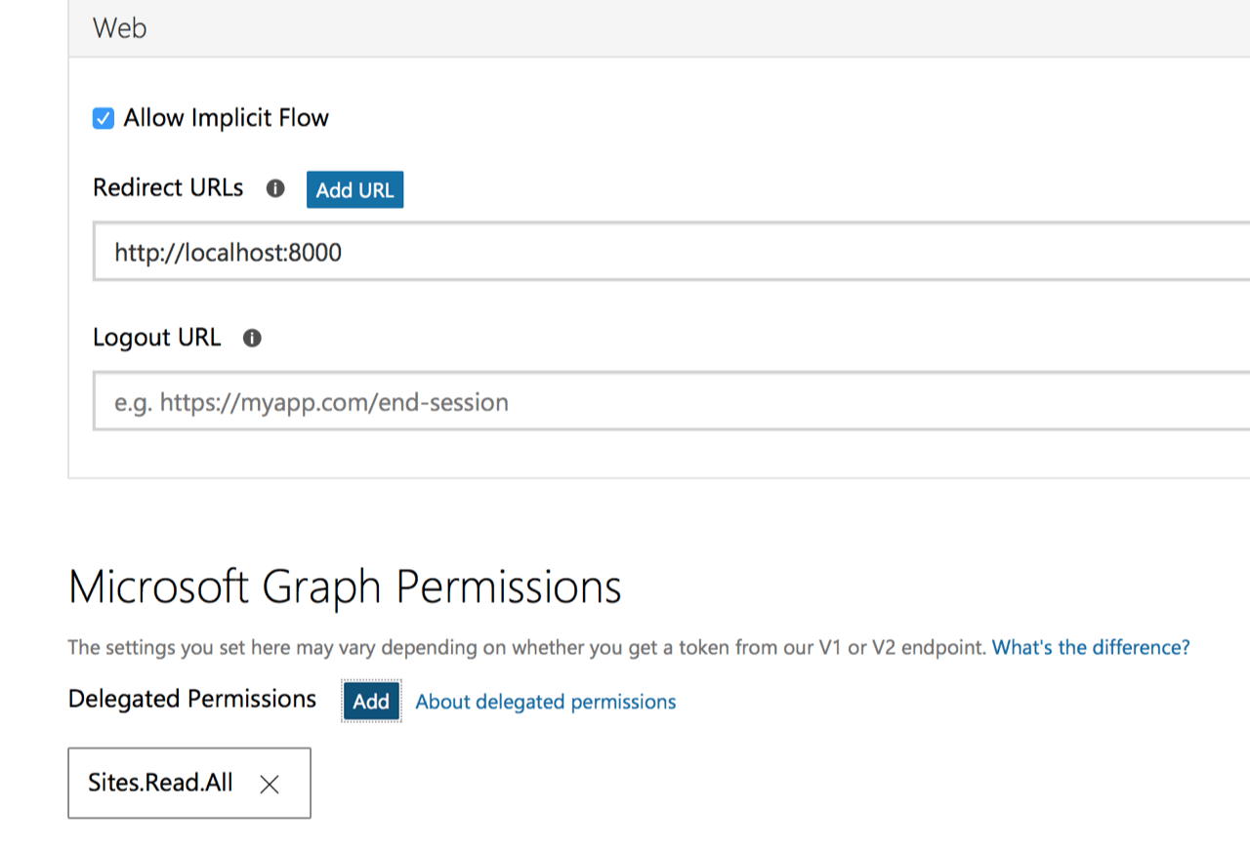This screenshot has height=851, width=1250.
Task: Uncheck the Allow Implicit Flow checkbox
Action: [x=104, y=119]
